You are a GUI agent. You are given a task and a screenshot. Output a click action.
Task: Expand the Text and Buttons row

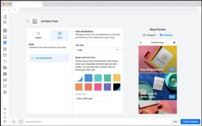coord(49,58)
